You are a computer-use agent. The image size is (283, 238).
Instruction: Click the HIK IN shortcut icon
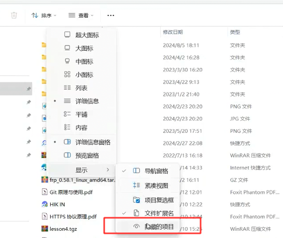[x=45, y=204]
